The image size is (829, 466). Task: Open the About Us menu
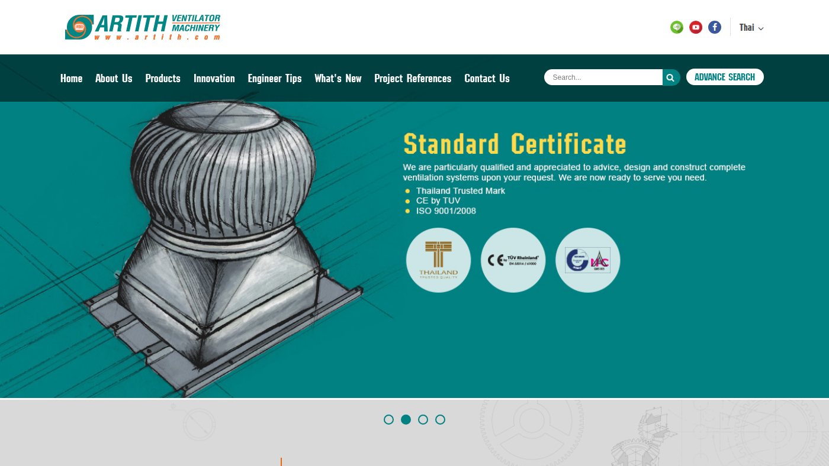[114, 78]
